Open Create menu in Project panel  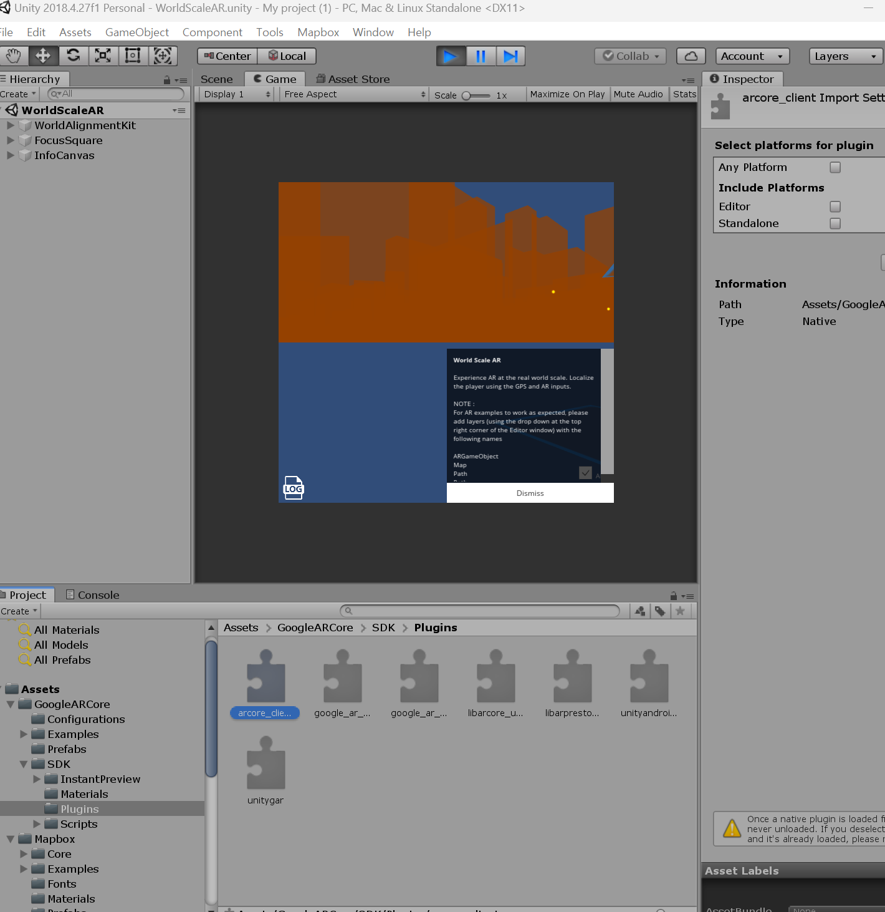19,611
